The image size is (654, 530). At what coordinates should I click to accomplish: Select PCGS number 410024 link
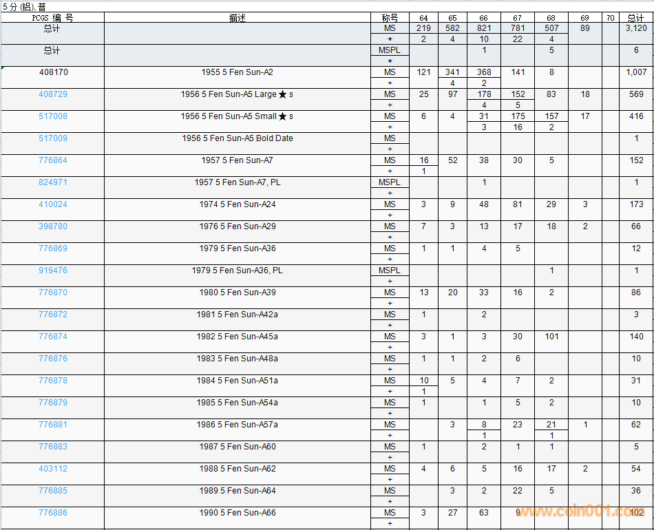coord(53,204)
